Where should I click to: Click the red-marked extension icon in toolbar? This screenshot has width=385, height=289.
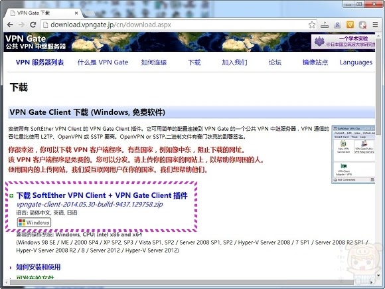(362, 25)
